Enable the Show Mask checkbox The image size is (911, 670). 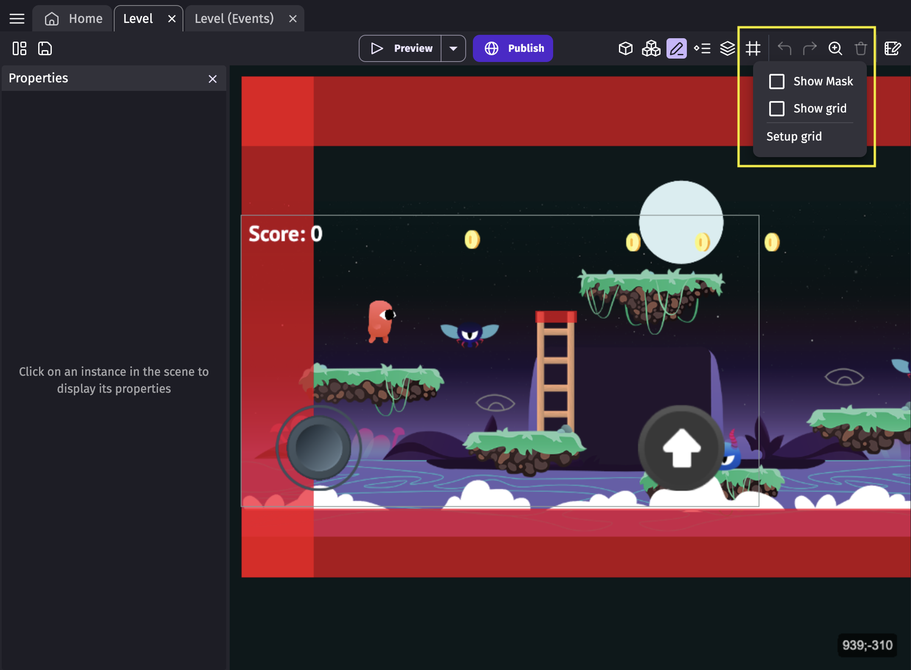pos(777,81)
